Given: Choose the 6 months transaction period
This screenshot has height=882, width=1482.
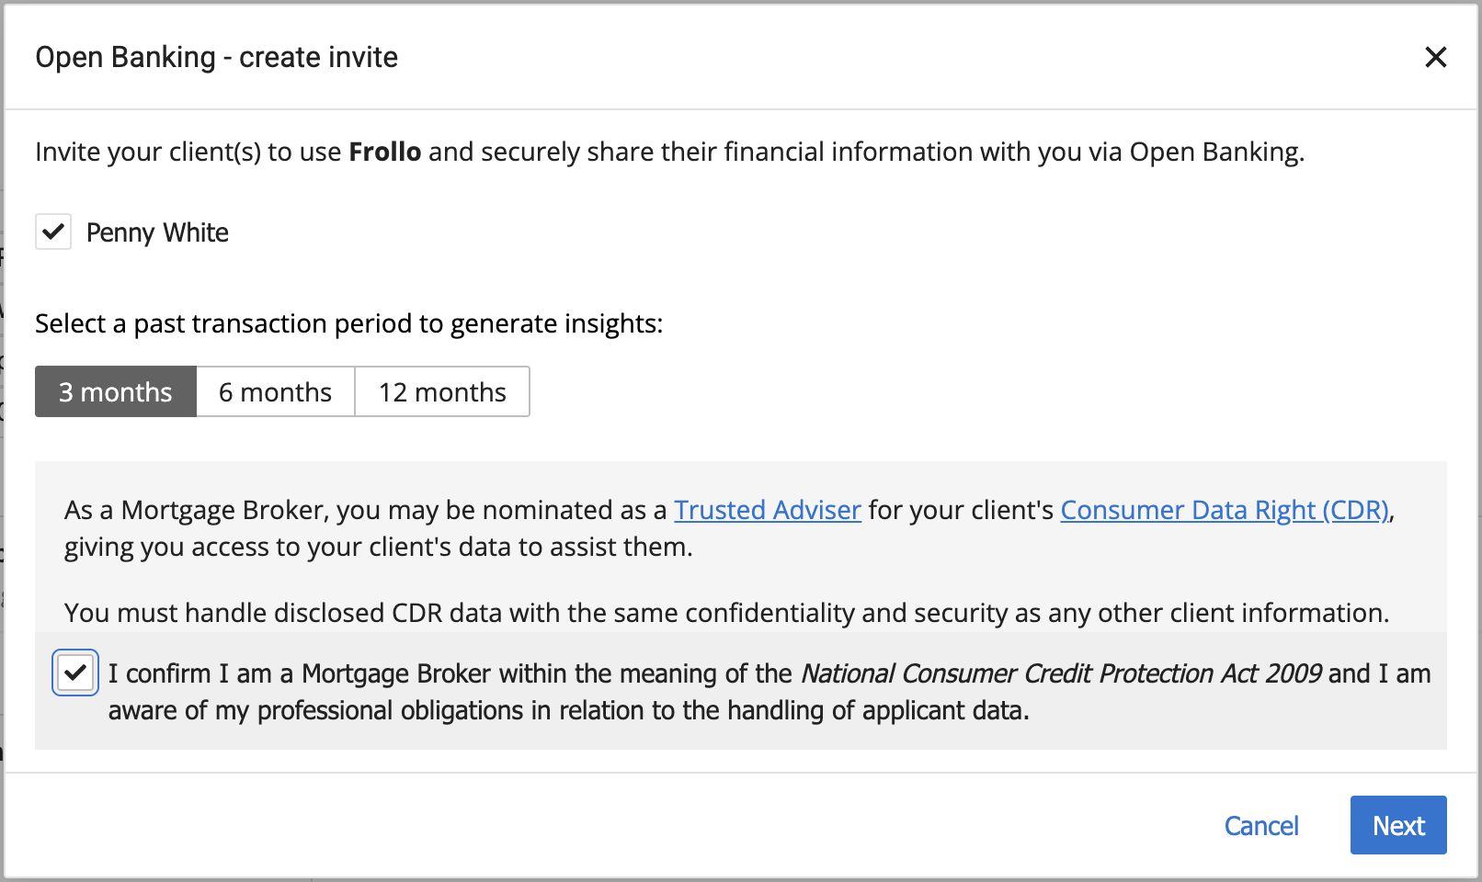Looking at the screenshot, I should click(x=275, y=392).
